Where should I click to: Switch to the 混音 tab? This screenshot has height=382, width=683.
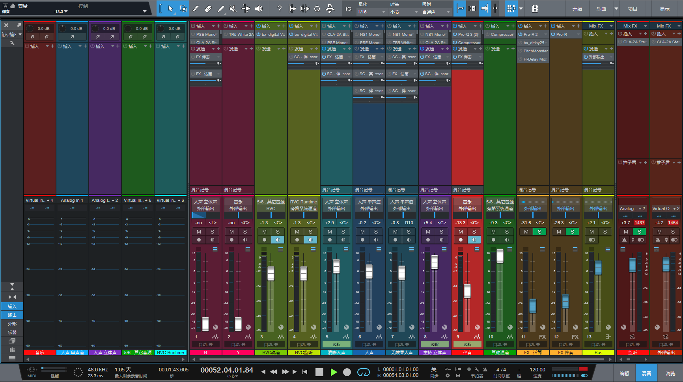646,373
